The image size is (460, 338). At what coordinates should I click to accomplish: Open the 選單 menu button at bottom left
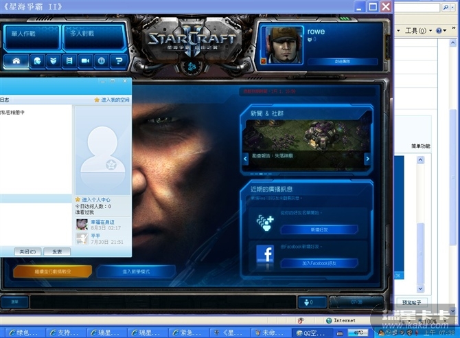[x=14, y=302]
